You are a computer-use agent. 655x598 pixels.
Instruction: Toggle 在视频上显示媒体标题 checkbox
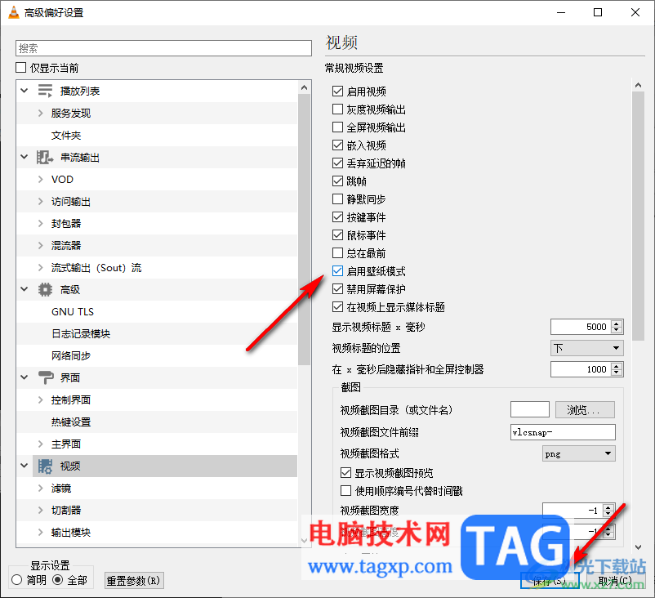pos(337,306)
